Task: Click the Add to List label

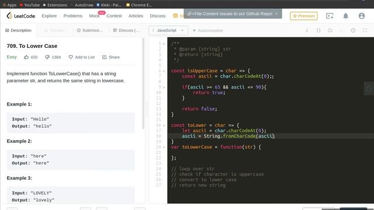Action: point(85,57)
